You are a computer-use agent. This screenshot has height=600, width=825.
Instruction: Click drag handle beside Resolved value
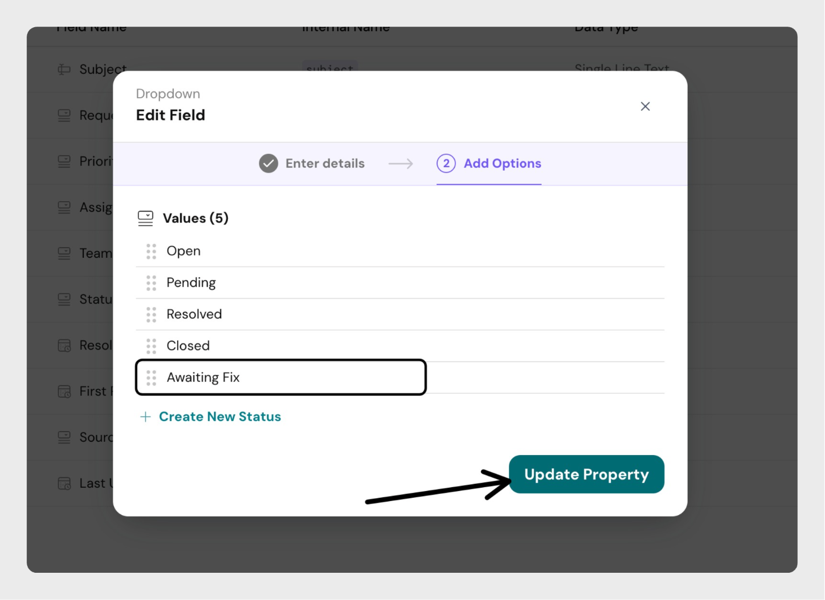(151, 314)
